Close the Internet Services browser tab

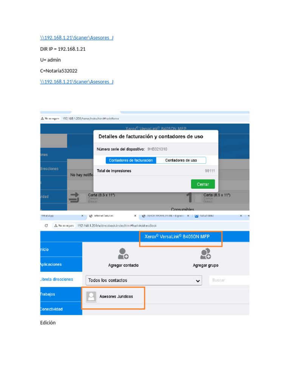[135, 216]
